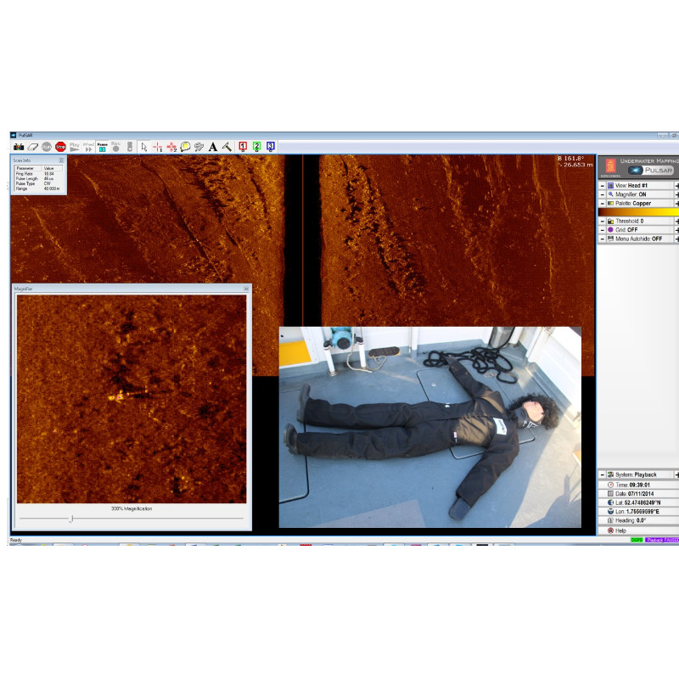The height and width of the screenshot is (679, 679).
Task: Adjust the 300% Magnification slider
Action: coord(72,518)
